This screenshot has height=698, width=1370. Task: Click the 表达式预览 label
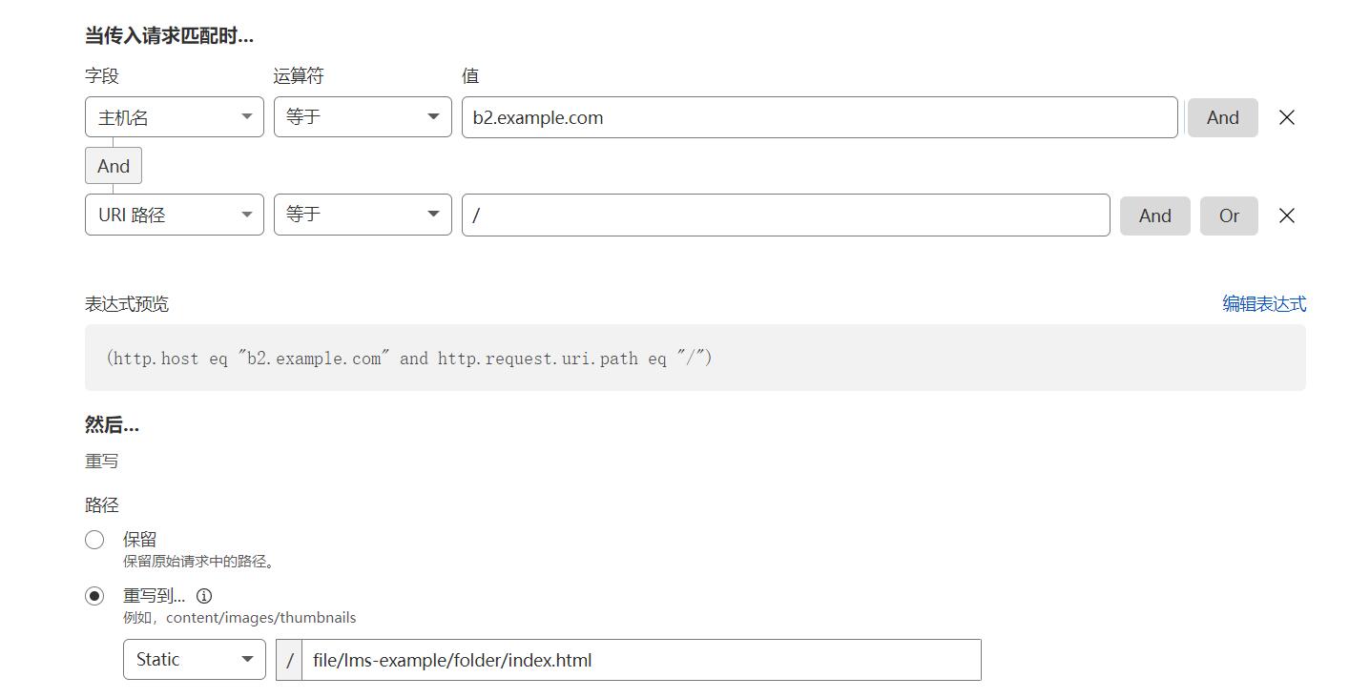point(127,303)
